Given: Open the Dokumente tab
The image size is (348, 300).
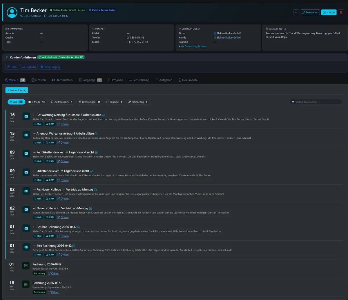Looking at the screenshot, I should [x=188, y=80].
